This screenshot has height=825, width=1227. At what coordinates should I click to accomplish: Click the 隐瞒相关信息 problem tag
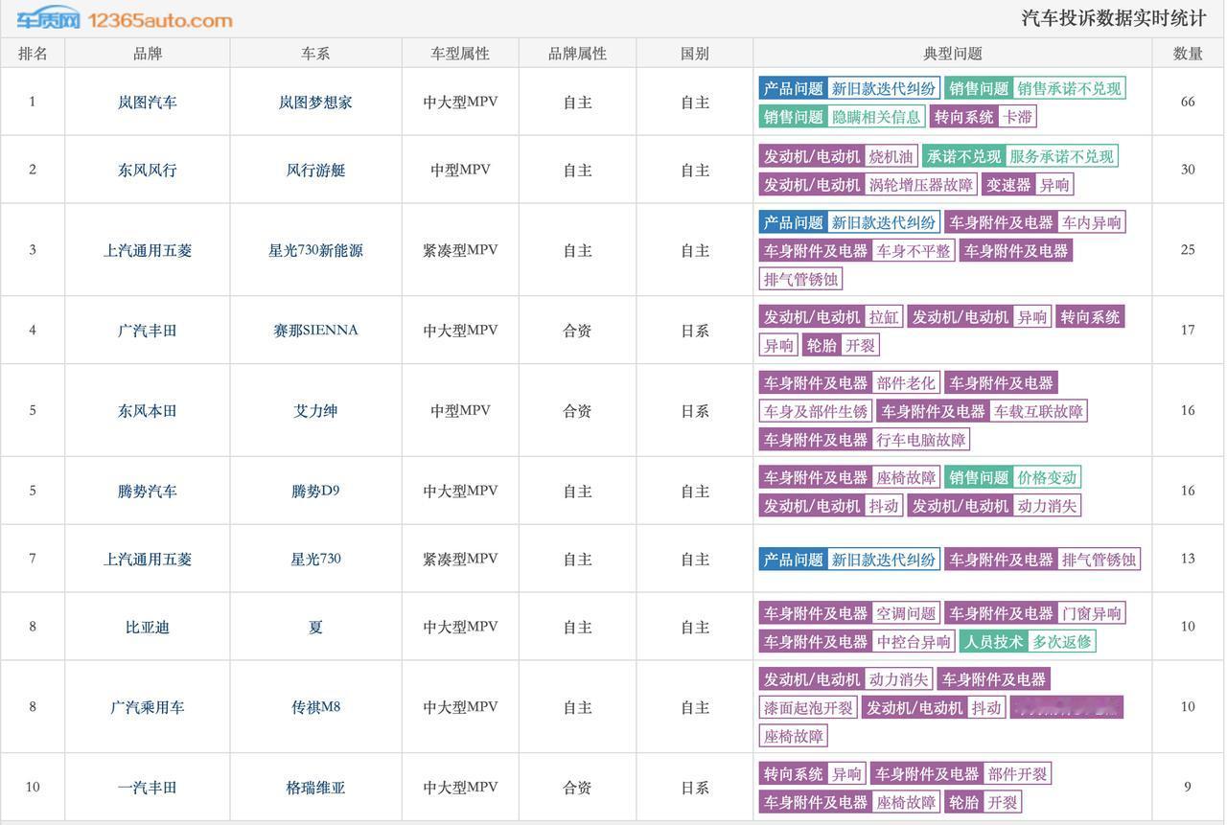click(x=876, y=117)
